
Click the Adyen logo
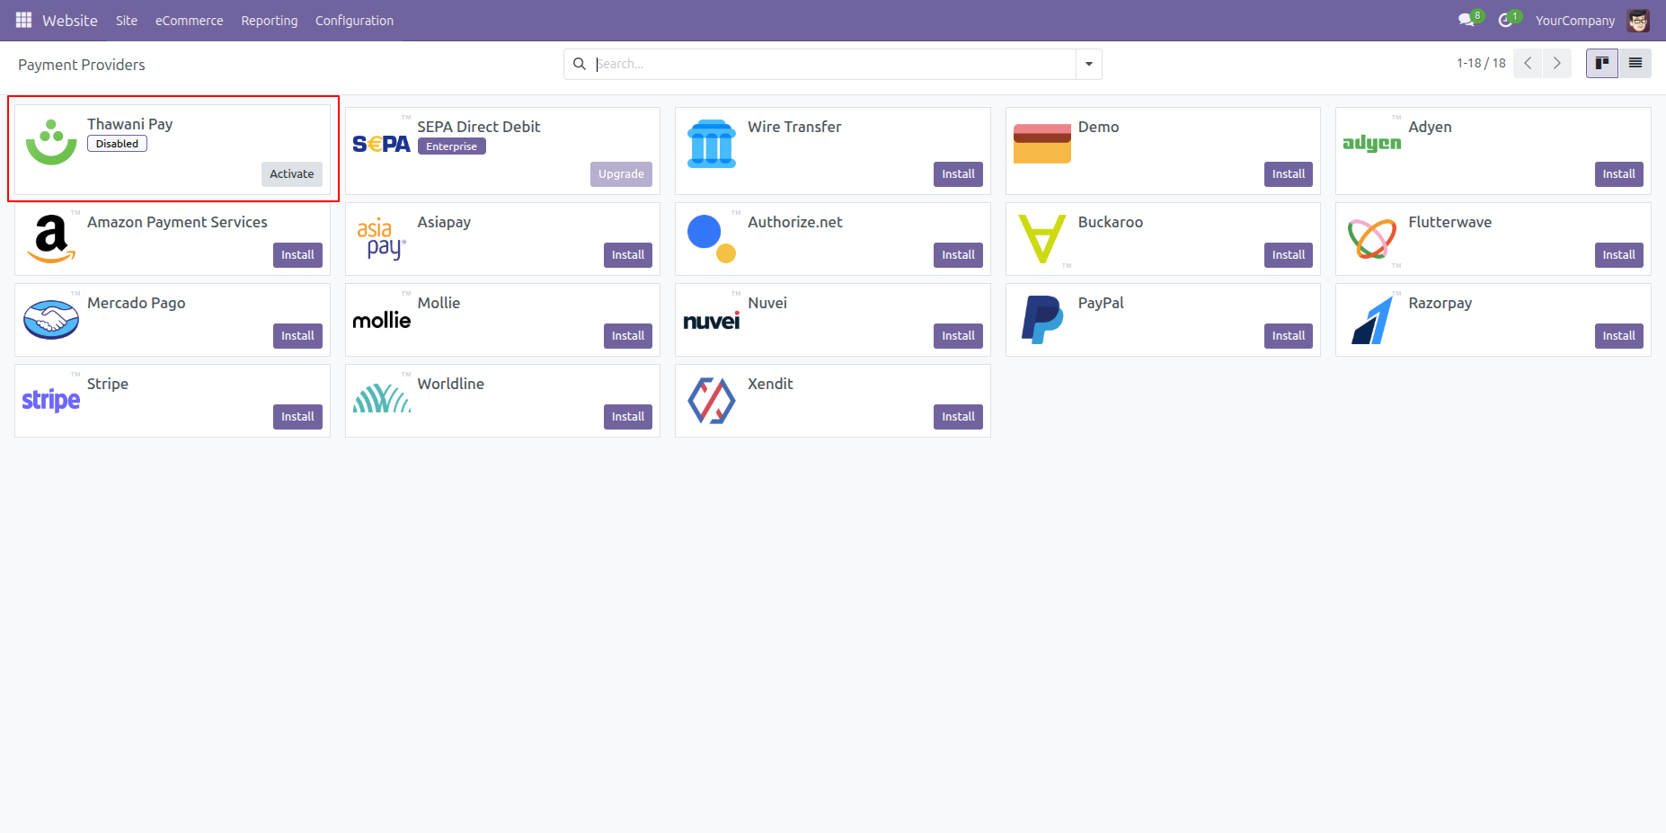tap(1372, 143)
